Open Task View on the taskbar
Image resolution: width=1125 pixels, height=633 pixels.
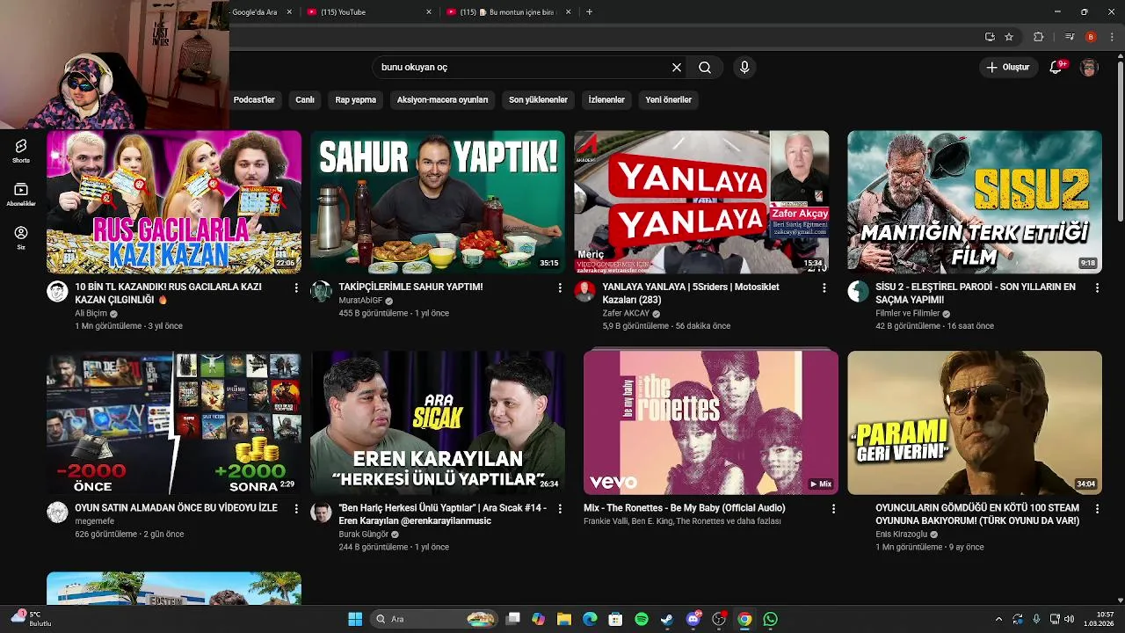[x=513, y=619]
